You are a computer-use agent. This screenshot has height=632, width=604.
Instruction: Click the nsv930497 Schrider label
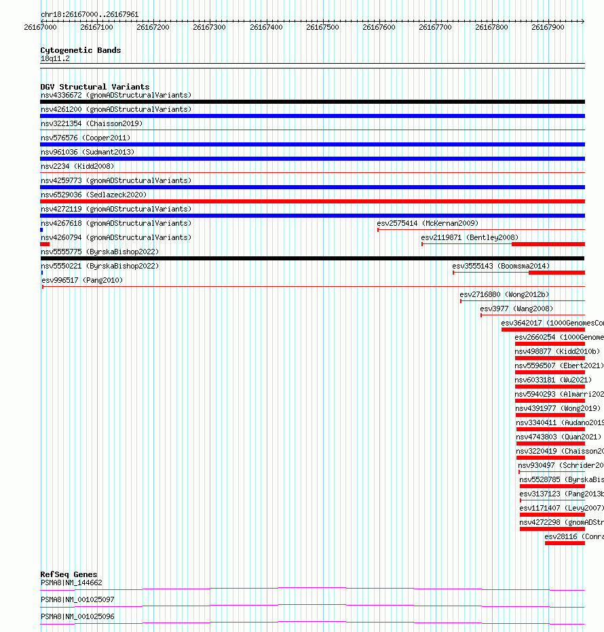[x=561, y=466]
